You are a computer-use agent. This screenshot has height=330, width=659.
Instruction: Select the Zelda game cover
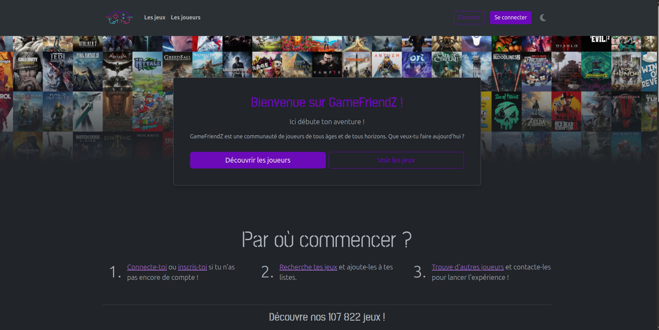[536, 111]
